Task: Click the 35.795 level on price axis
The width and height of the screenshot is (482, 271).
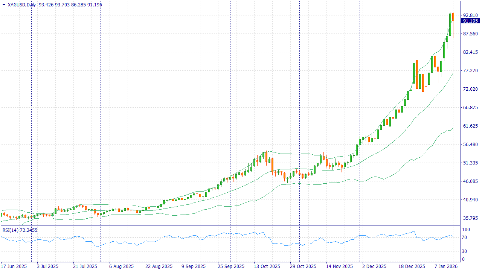Action: 470,218
